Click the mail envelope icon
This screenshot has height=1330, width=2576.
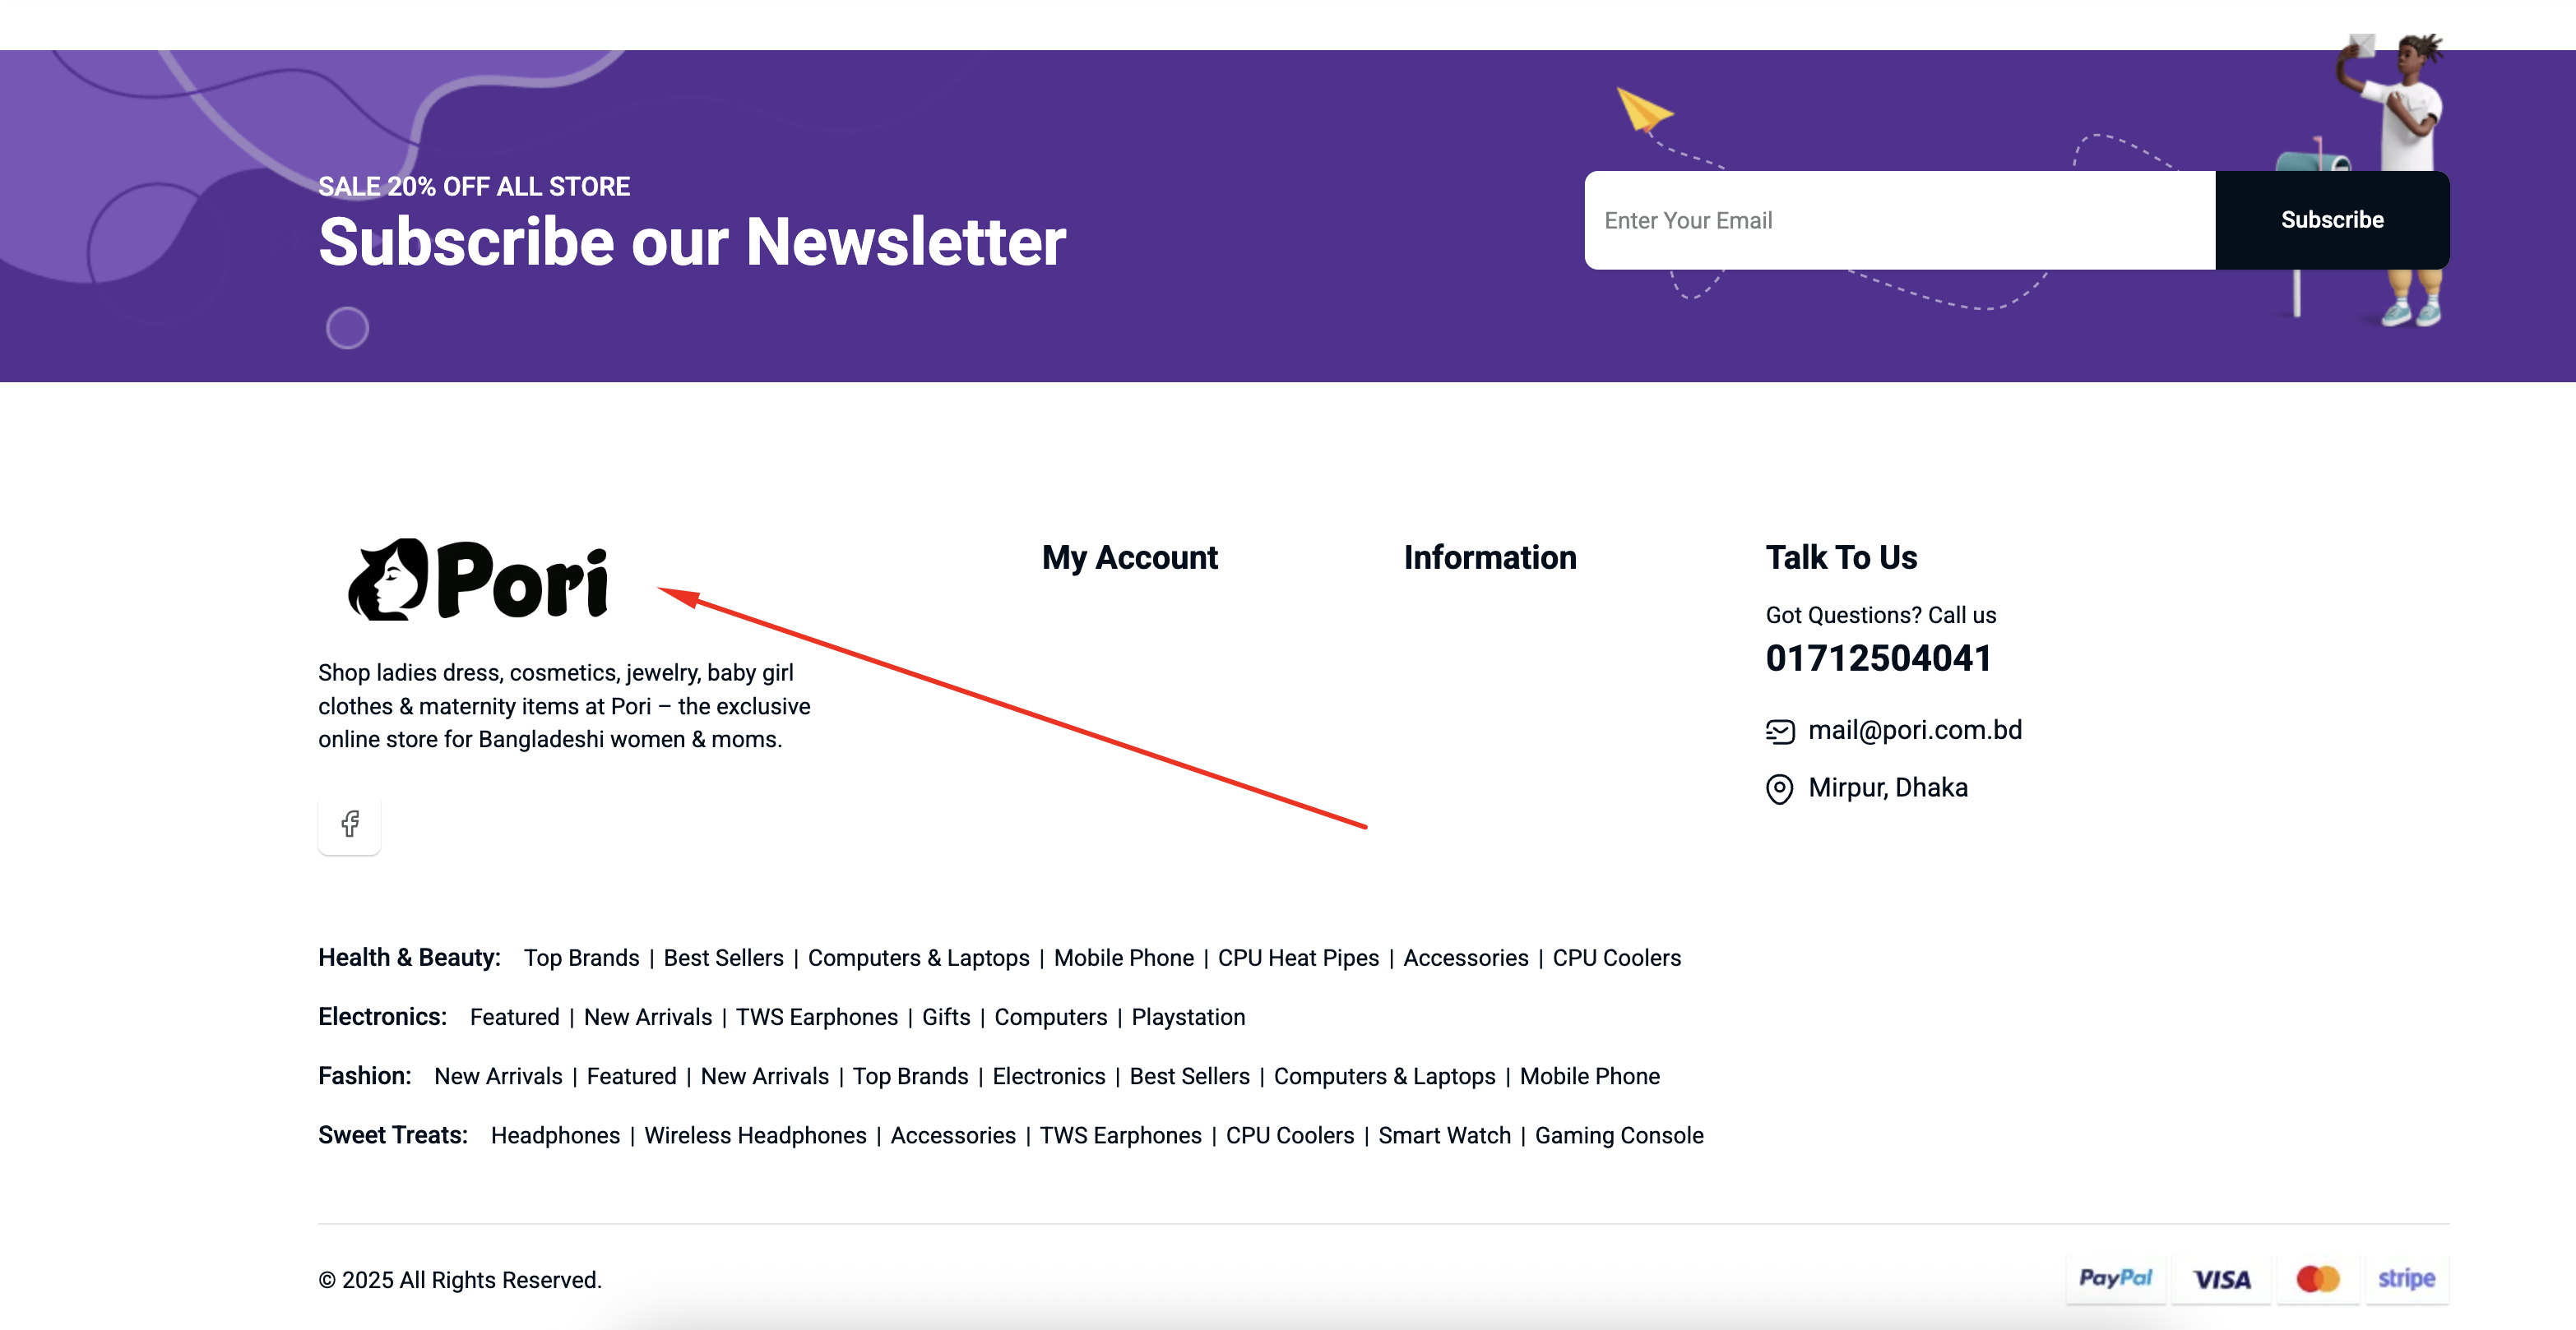(x=1780, y=732)
